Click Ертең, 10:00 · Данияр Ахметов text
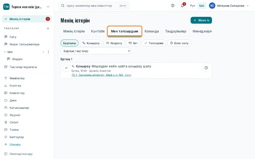This screenshot has height=159, width=255. pyautogui.click(x=91, y=71)
